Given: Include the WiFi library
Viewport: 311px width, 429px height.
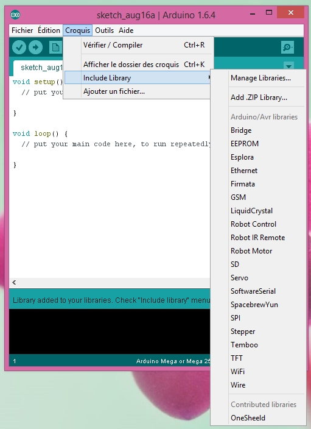Looking at the screenshot, I should click(259, 372).
